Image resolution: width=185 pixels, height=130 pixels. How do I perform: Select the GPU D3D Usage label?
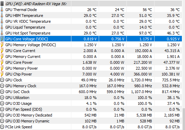(x=18, y=103)
